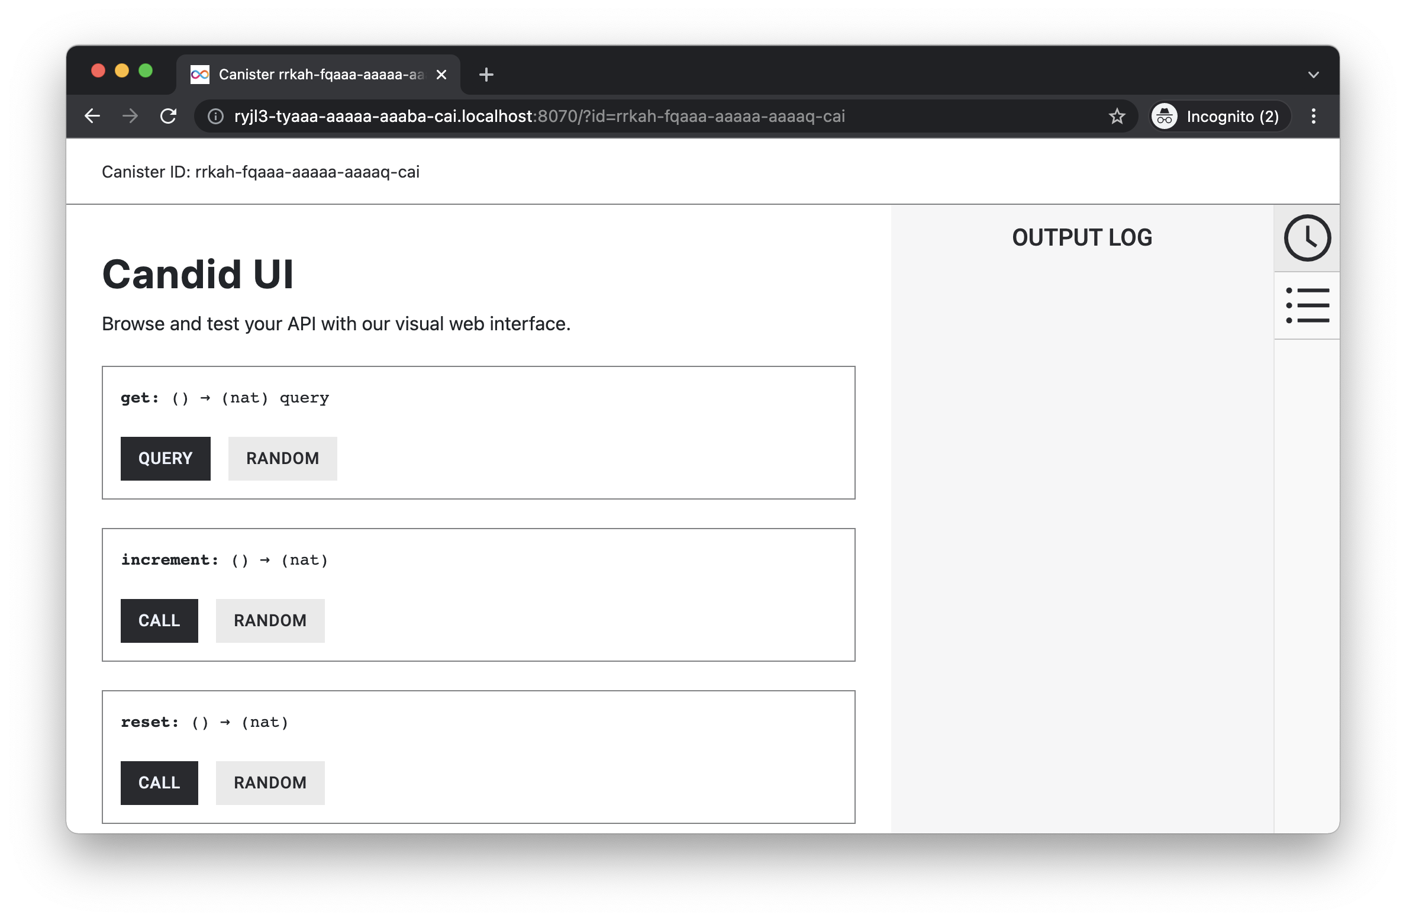Close the Canister rrkah tab

(441, 75)
